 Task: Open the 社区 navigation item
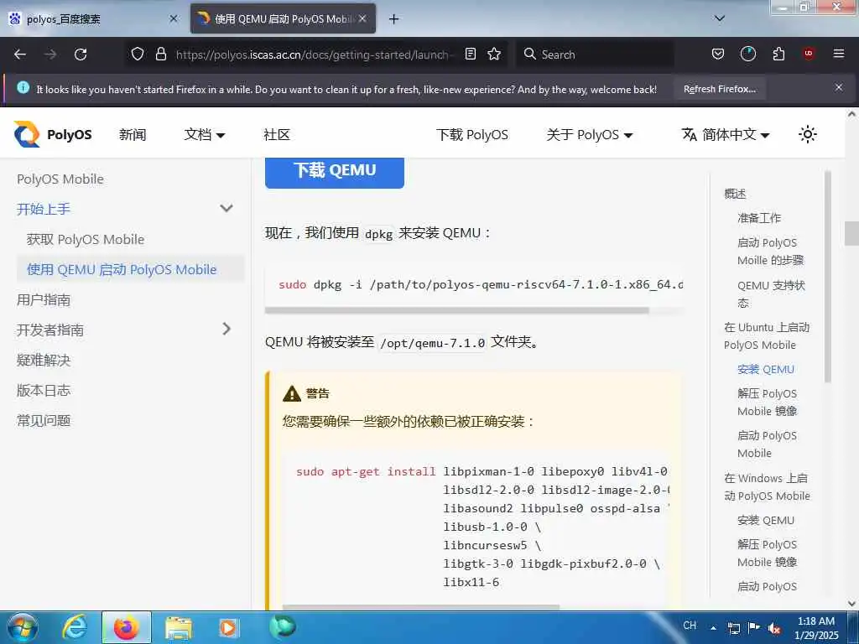pos(277,135)
